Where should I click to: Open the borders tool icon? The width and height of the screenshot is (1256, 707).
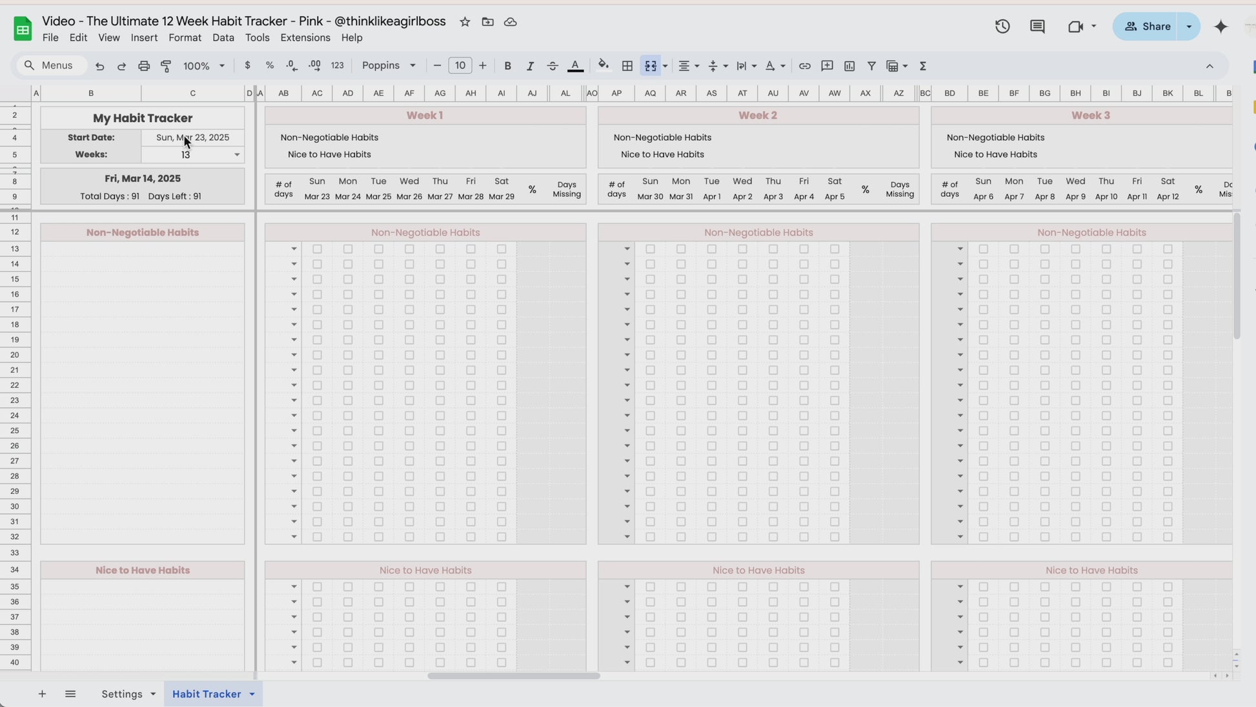(627, 66)
